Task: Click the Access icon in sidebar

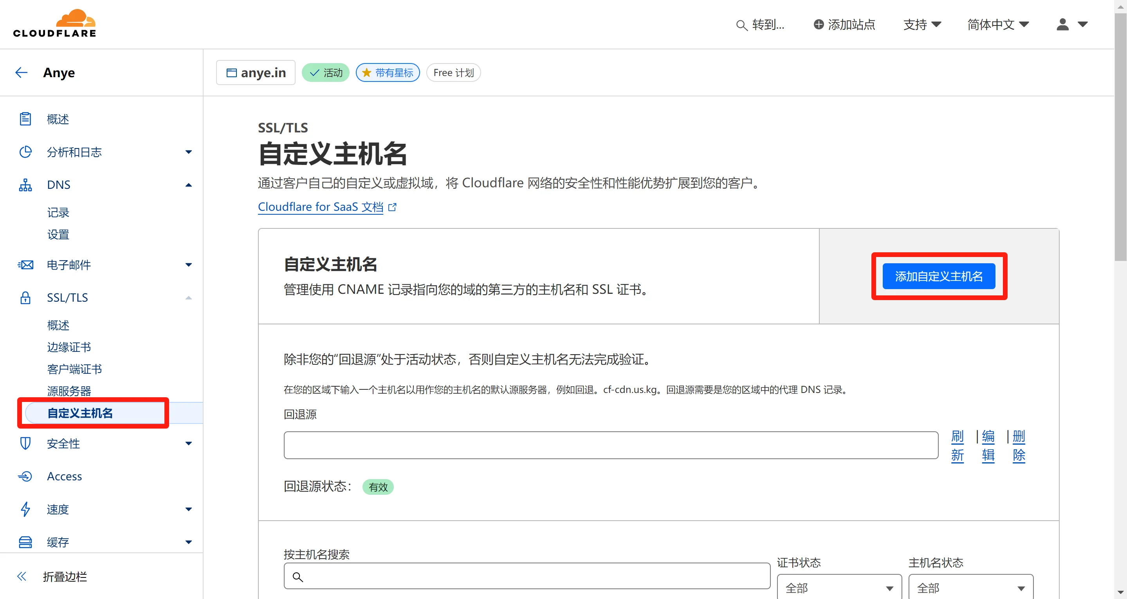Action: click(25, 476)
